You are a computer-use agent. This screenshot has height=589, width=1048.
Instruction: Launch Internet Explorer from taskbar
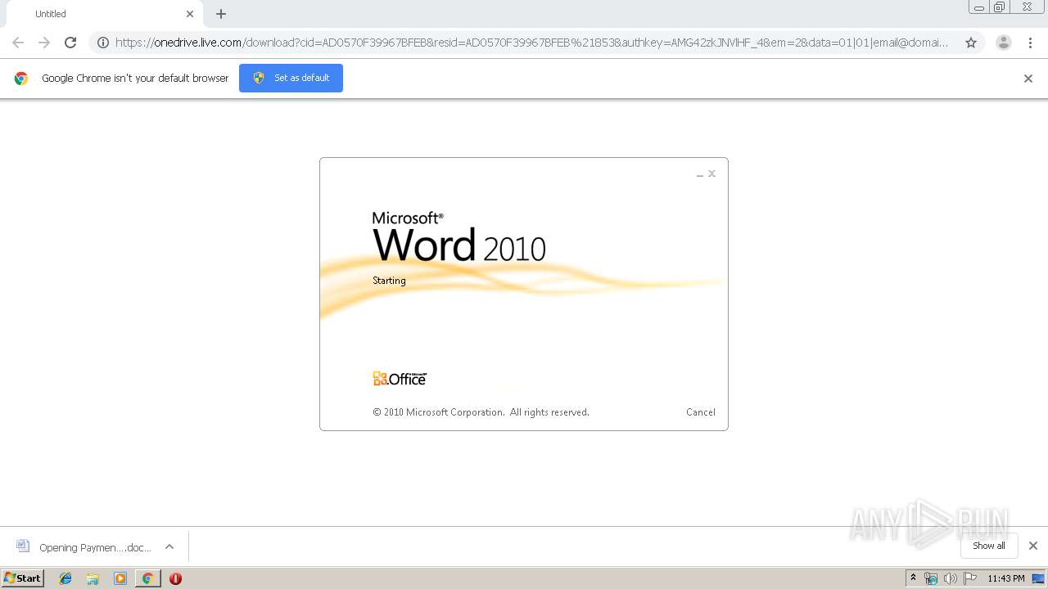pyautogui.click(x=65, y=578)
